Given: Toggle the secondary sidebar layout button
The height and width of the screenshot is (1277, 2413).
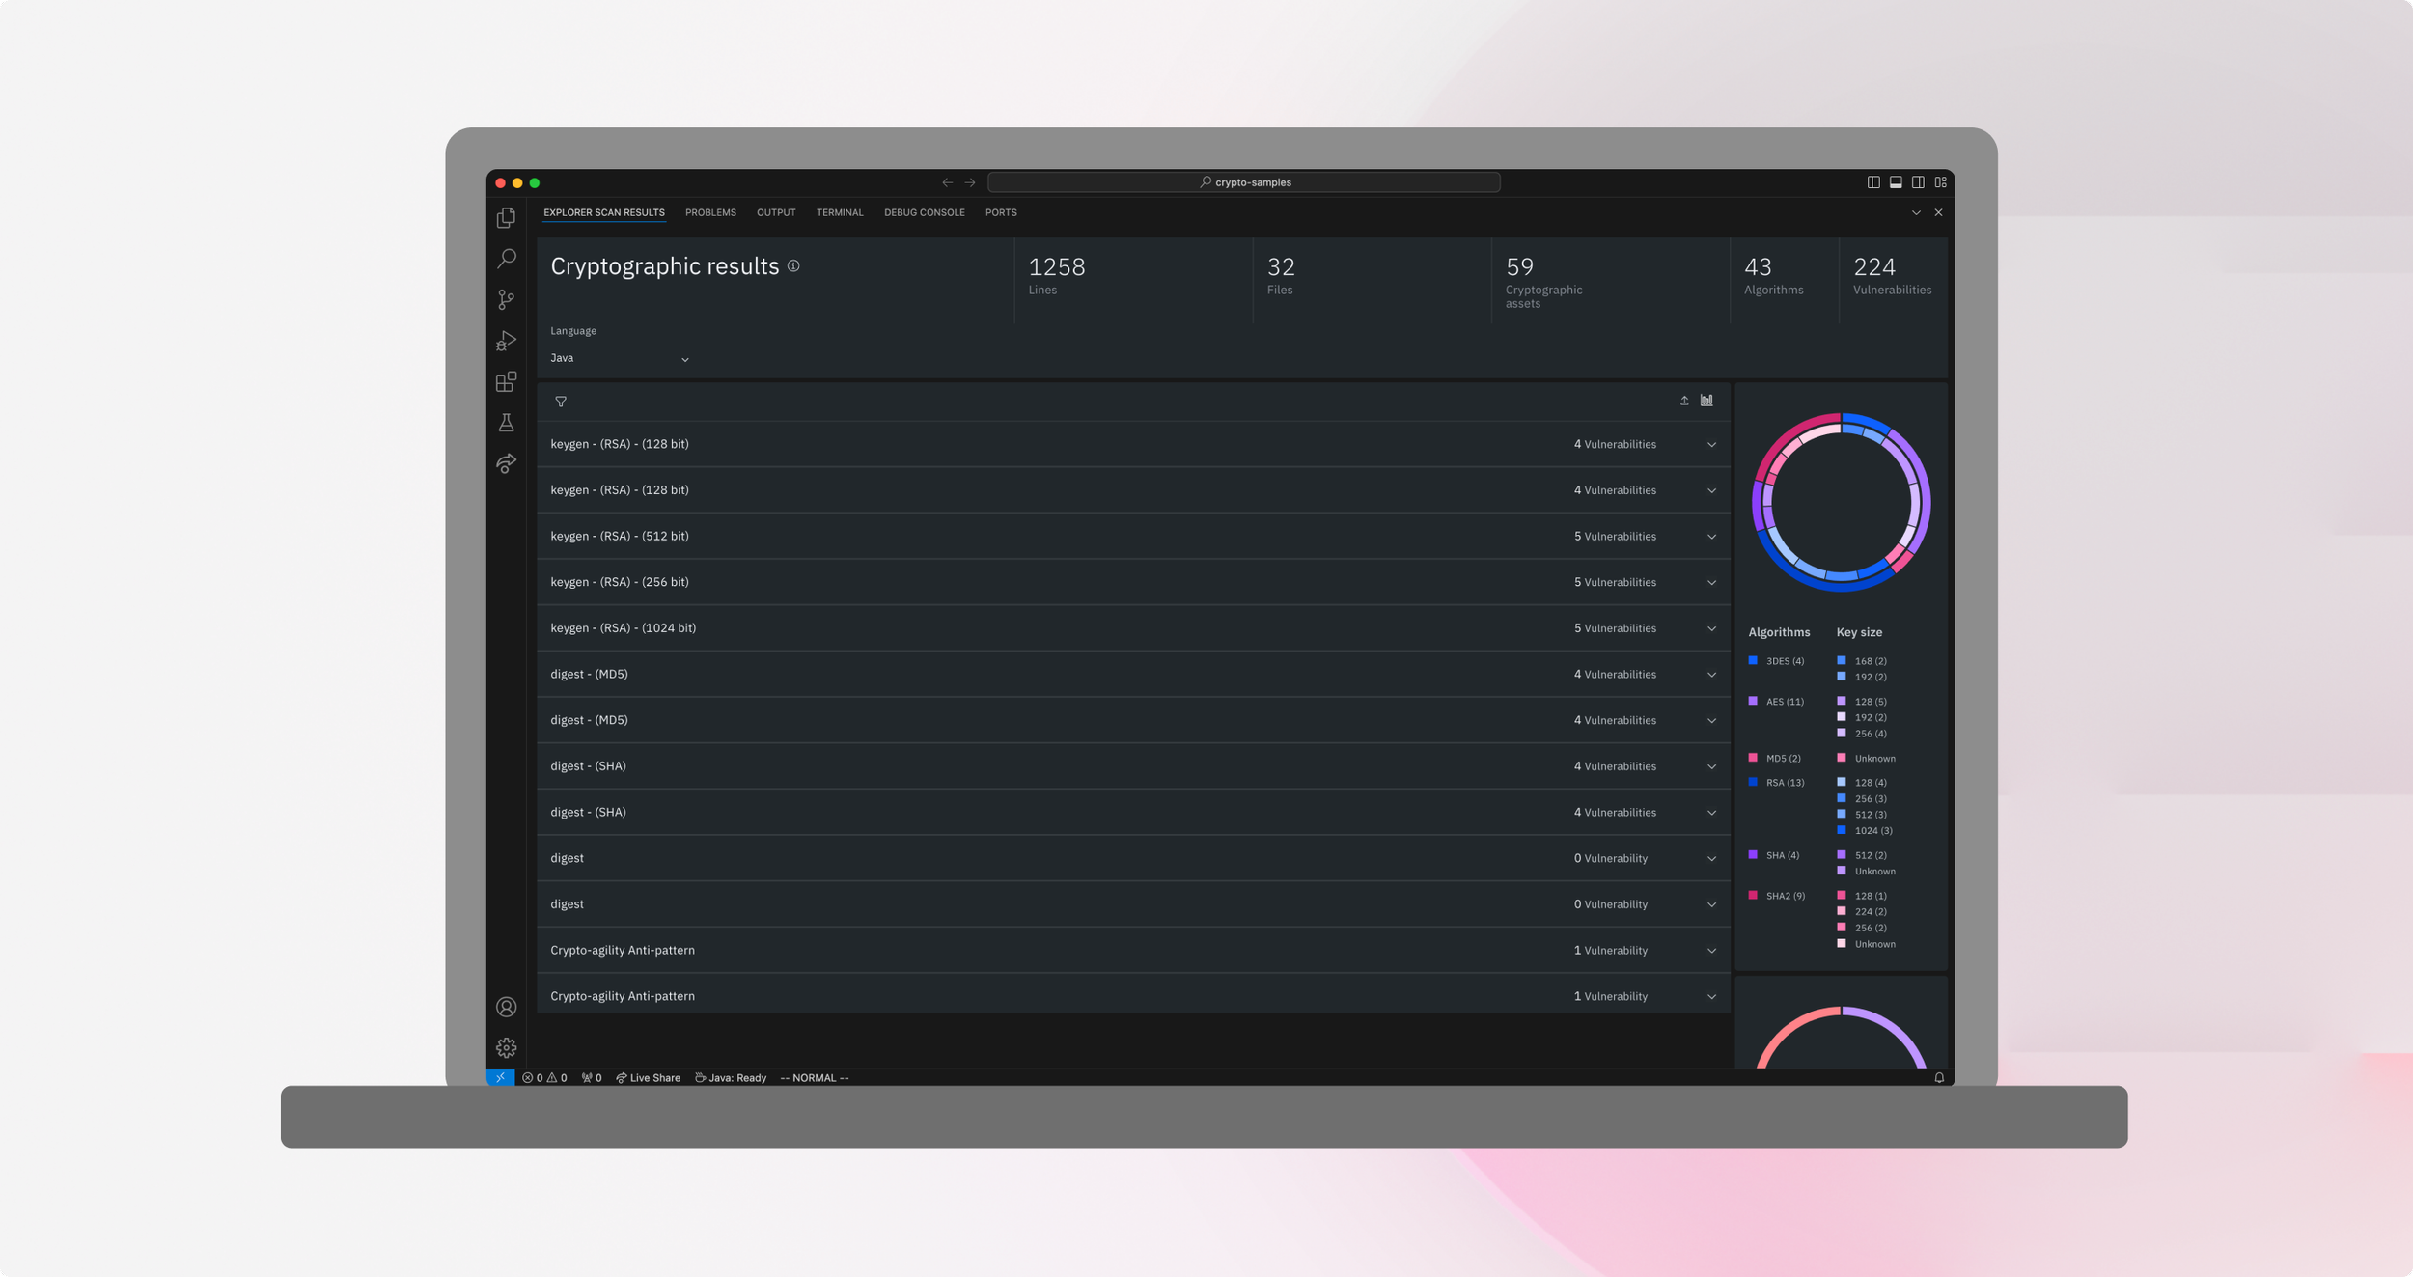Looking at the screenshot, I should pos(1918,182).
